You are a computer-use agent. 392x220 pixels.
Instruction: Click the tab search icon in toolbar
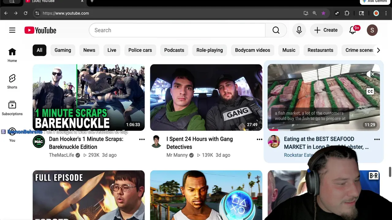[x=361, y=13]
